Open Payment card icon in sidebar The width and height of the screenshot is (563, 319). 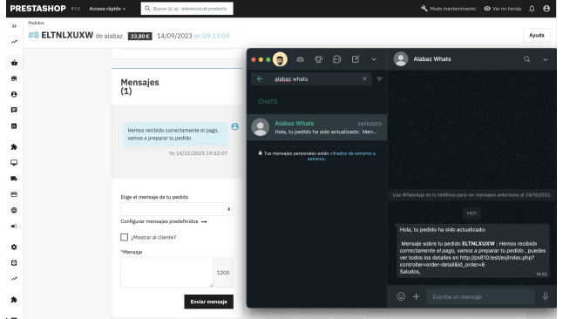pos(14,194)
